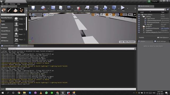Click the surface snapping icon in viewport
The image size is (170, 95).
pos(104,15)
